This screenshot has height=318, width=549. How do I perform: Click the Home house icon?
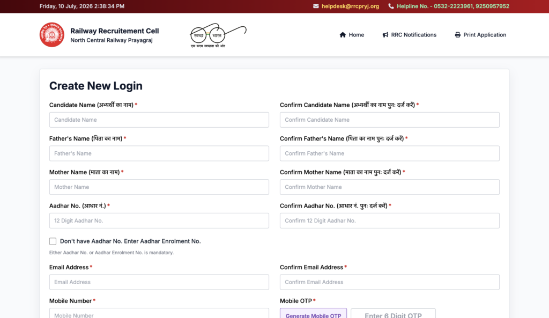coord(343,35)
